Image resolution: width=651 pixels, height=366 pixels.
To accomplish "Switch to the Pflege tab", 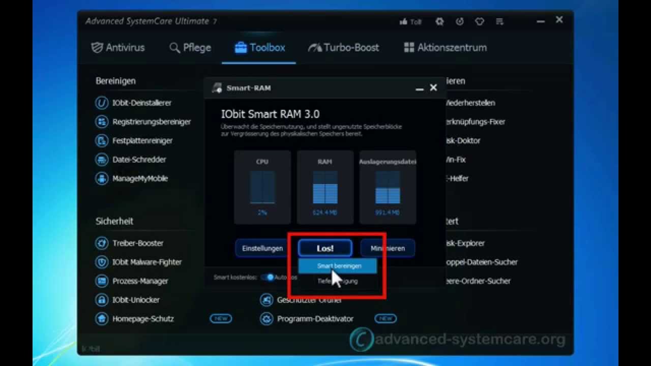I will [x=190, y=48].
